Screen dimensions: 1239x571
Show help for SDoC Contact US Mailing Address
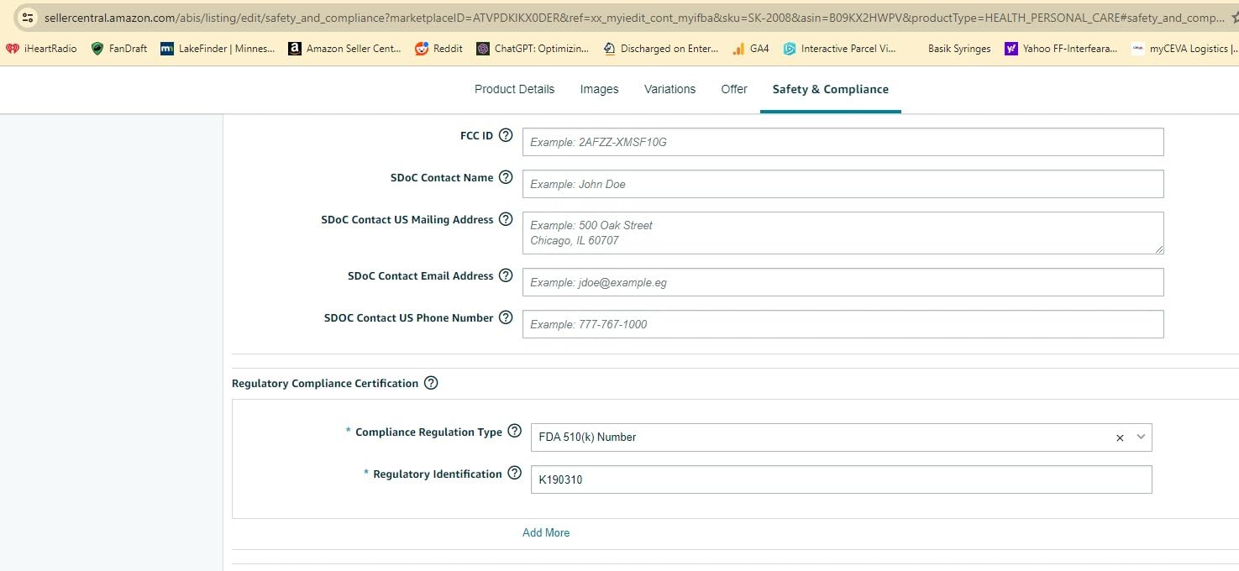506,219
